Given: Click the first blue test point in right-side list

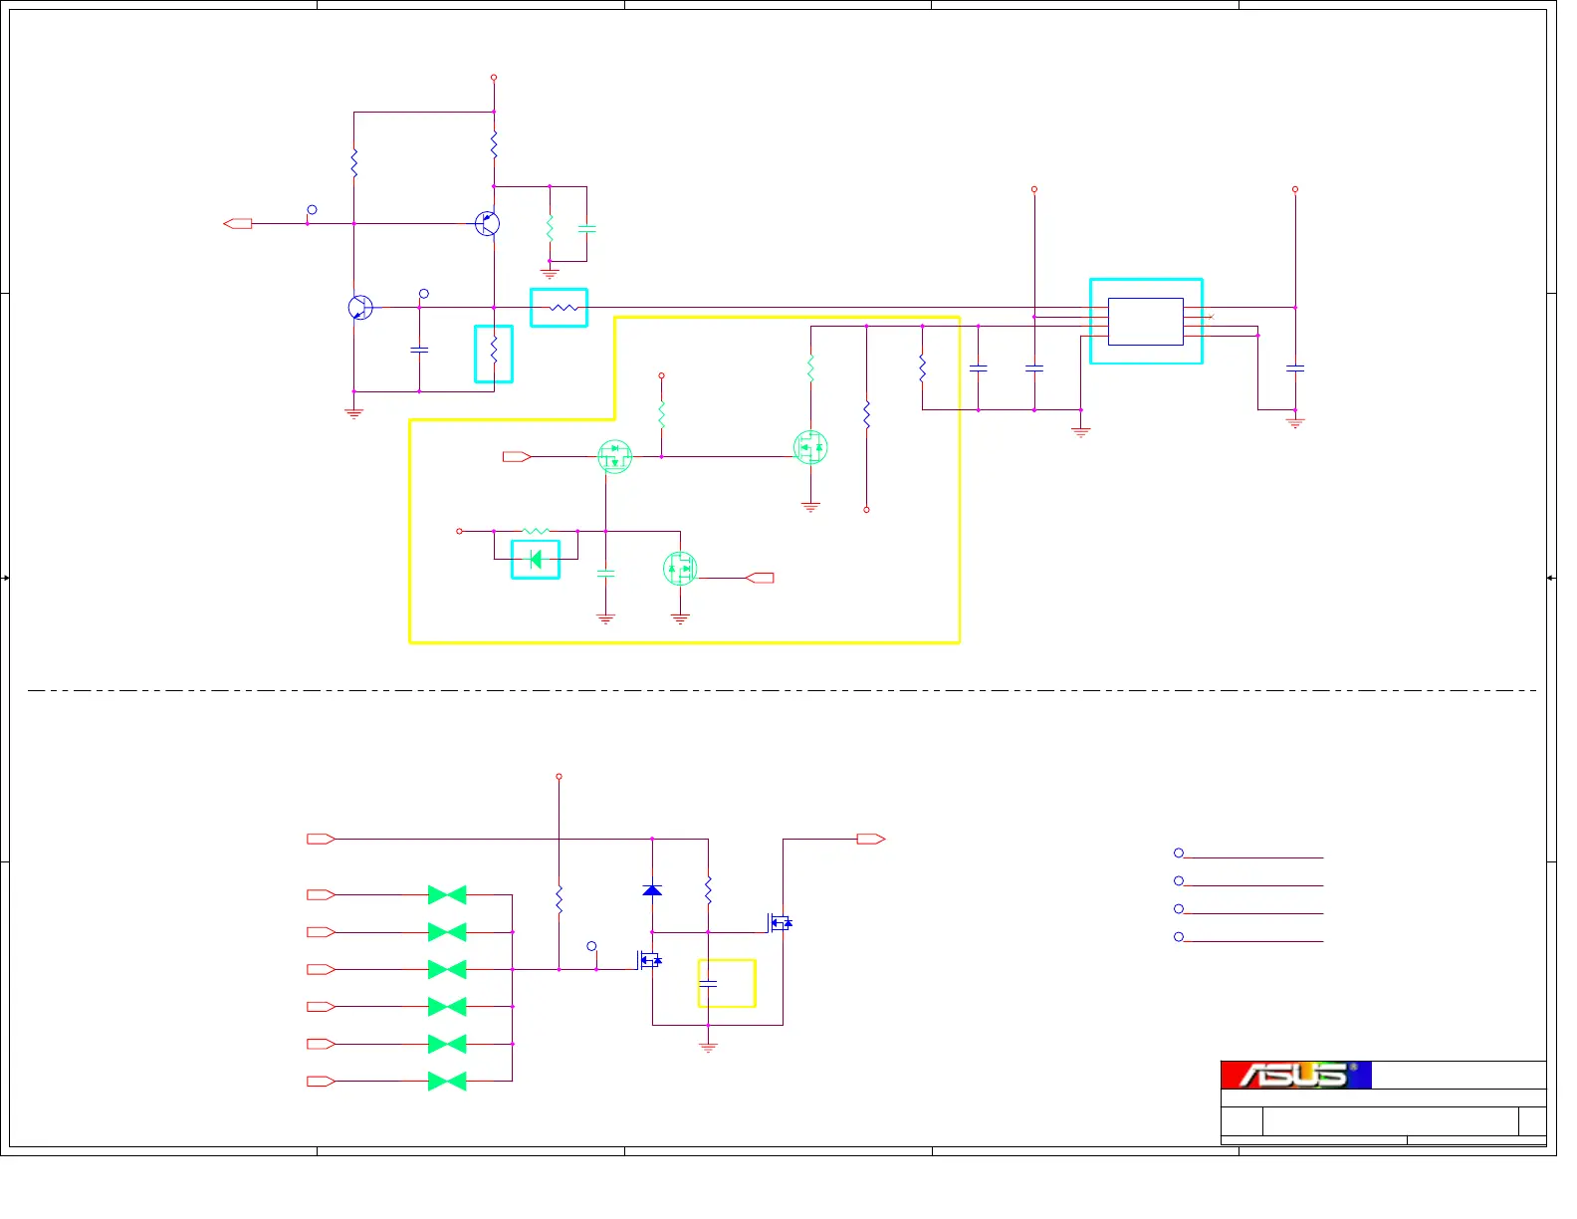Looking at the screenshot, I should coord(1179,853).
